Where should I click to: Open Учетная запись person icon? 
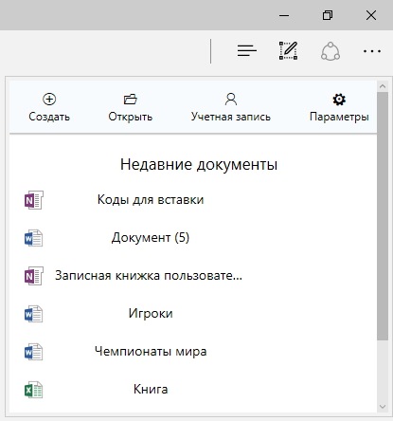231,100
